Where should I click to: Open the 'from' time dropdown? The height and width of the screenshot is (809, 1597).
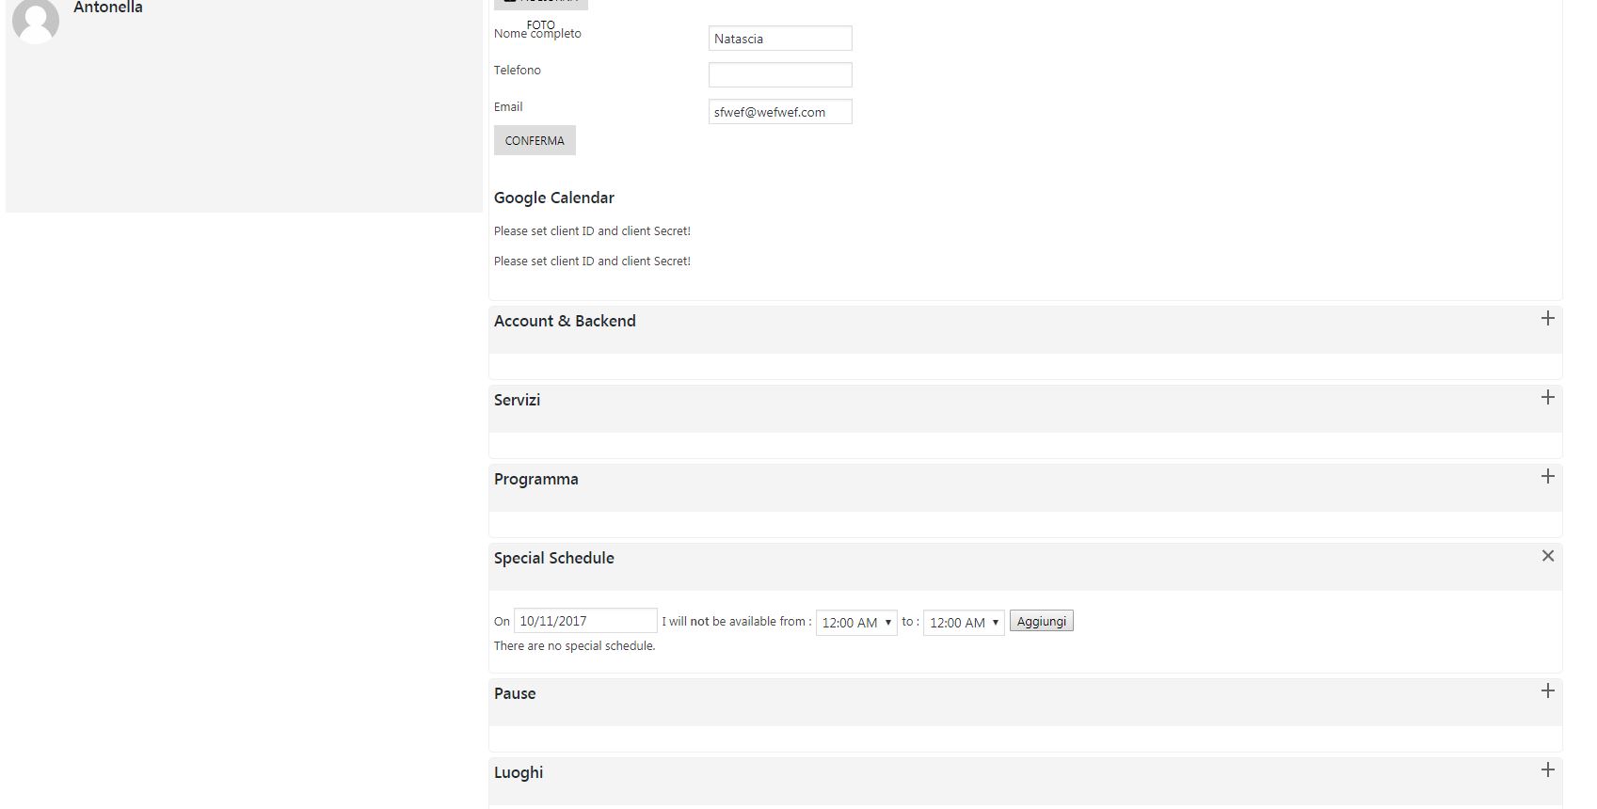856,623
